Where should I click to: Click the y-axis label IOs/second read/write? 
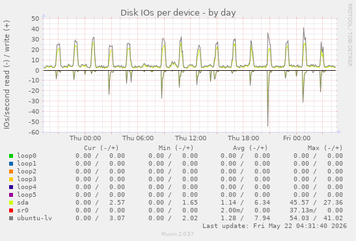click(7, 75)
